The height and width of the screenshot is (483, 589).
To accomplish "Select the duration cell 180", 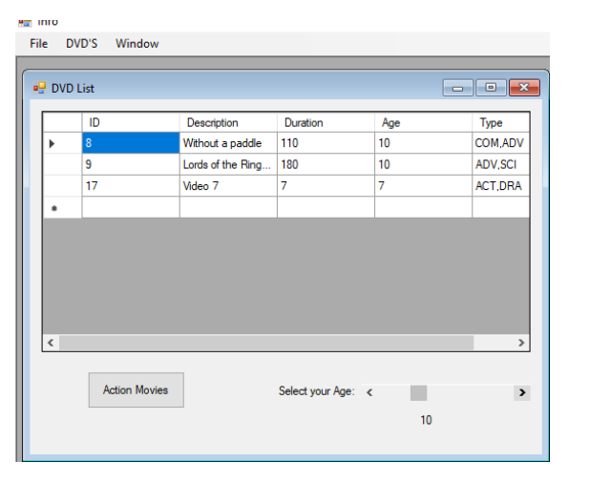I will [326, 164].
